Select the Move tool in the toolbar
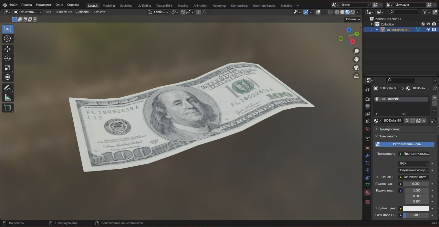Viewport: 439px width, 227px height. pos(7,49)
